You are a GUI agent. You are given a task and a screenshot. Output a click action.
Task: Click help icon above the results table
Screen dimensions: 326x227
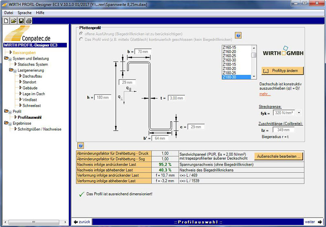(80, 145)
